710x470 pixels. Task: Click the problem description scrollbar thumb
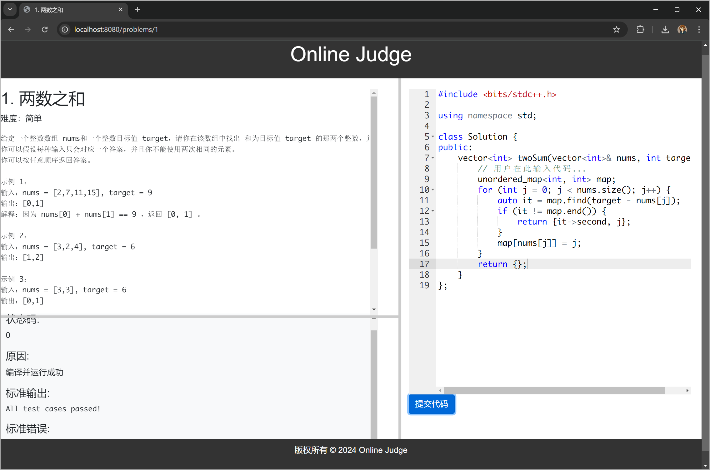(374, 172)
